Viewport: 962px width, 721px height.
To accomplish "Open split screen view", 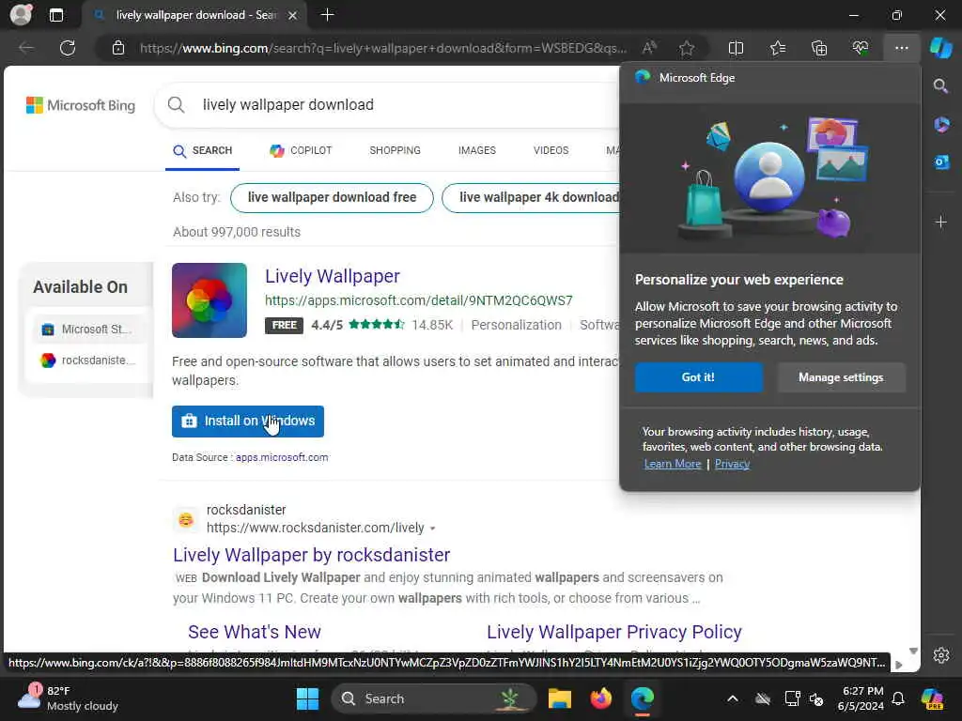I will (736, 48).
